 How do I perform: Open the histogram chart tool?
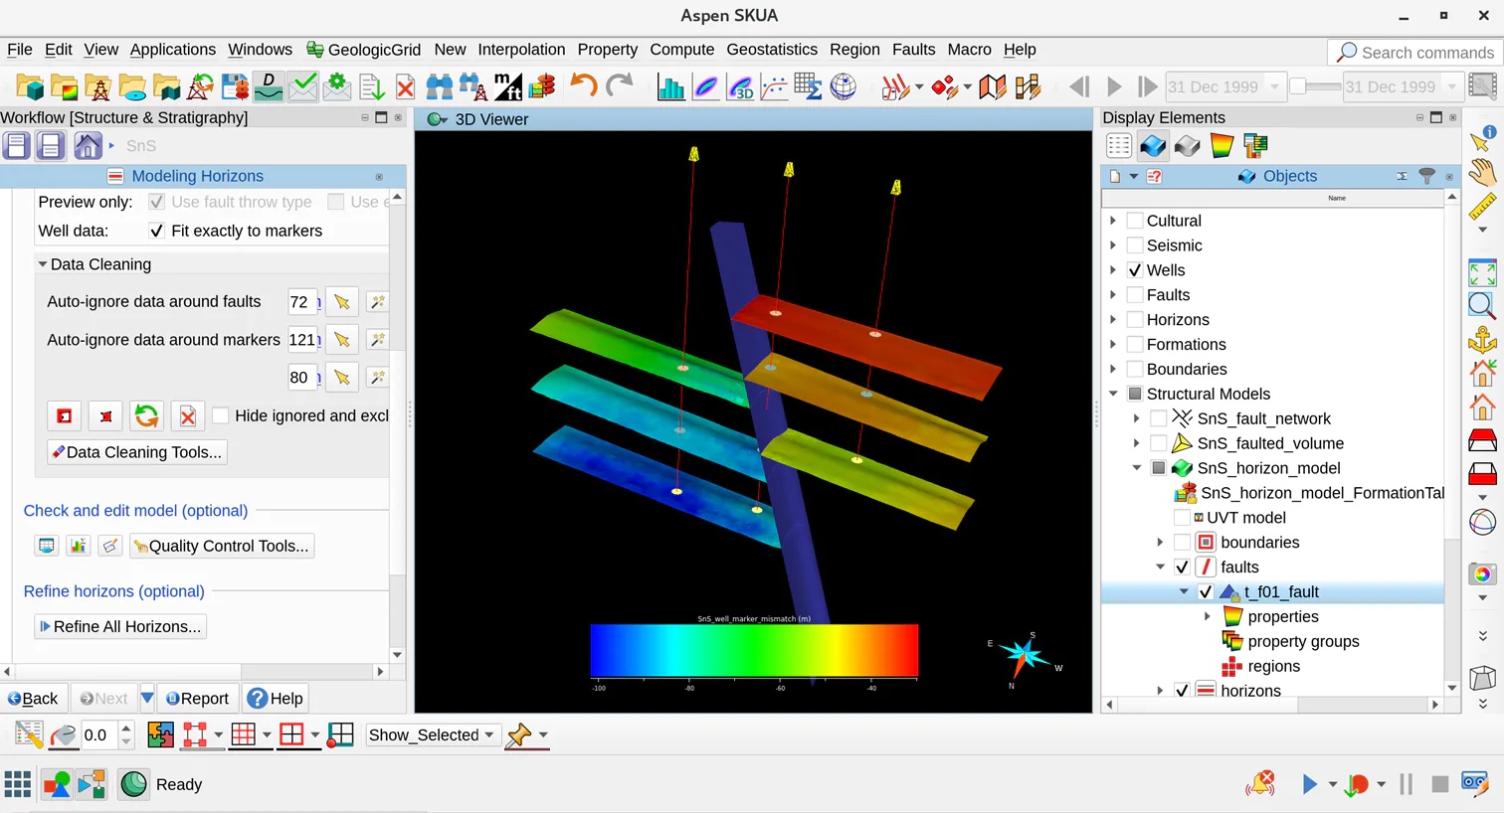click(671, 87)
